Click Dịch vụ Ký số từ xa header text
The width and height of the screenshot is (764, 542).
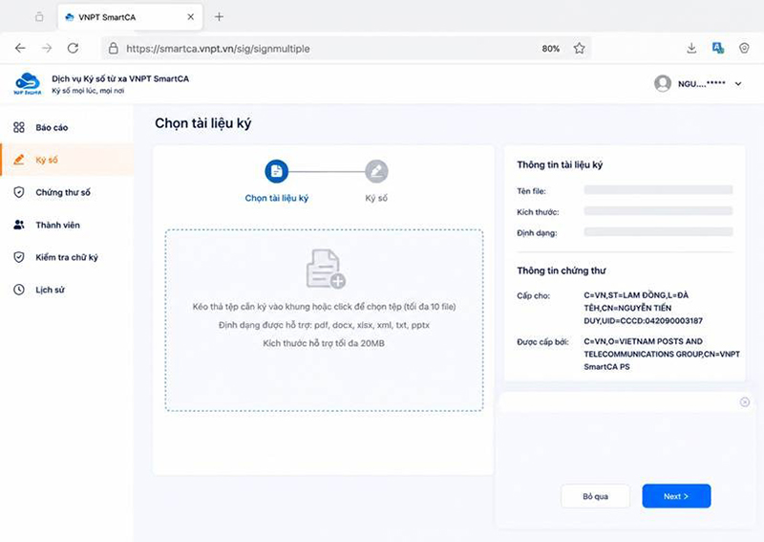[x=120, y=78]
